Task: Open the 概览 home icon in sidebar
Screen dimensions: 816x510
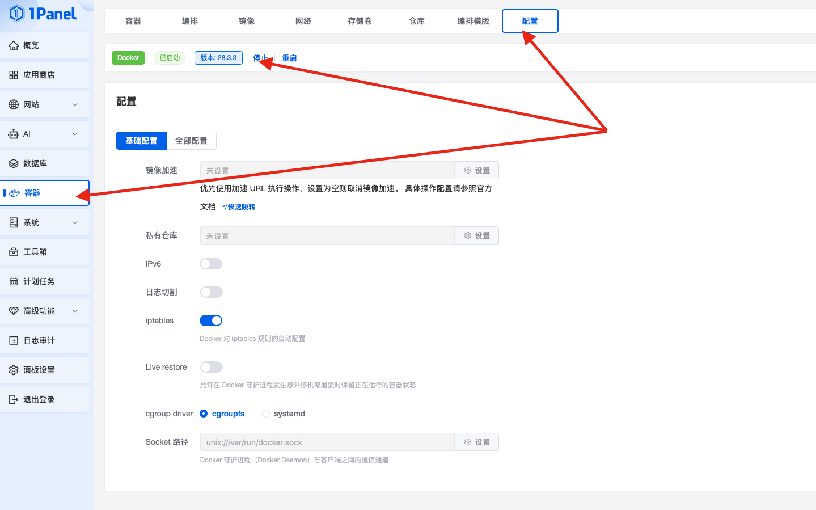Action: click(x=14, y=45)
